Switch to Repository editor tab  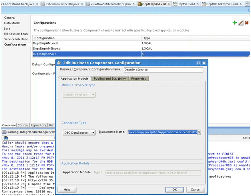38,125
